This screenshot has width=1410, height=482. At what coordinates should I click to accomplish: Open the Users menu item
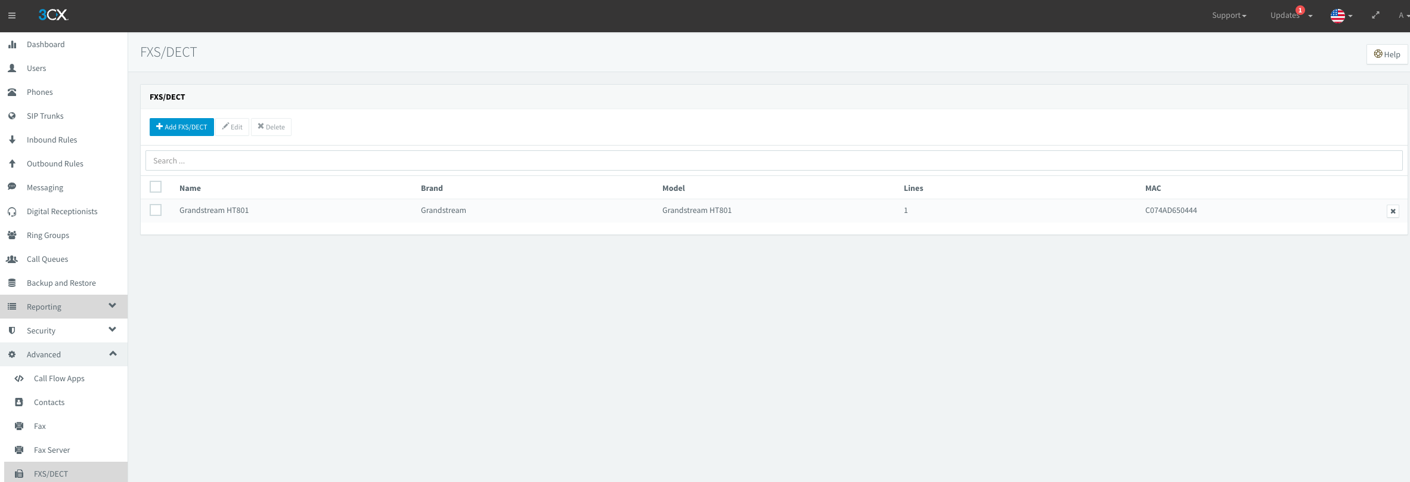tap(36, 68)
